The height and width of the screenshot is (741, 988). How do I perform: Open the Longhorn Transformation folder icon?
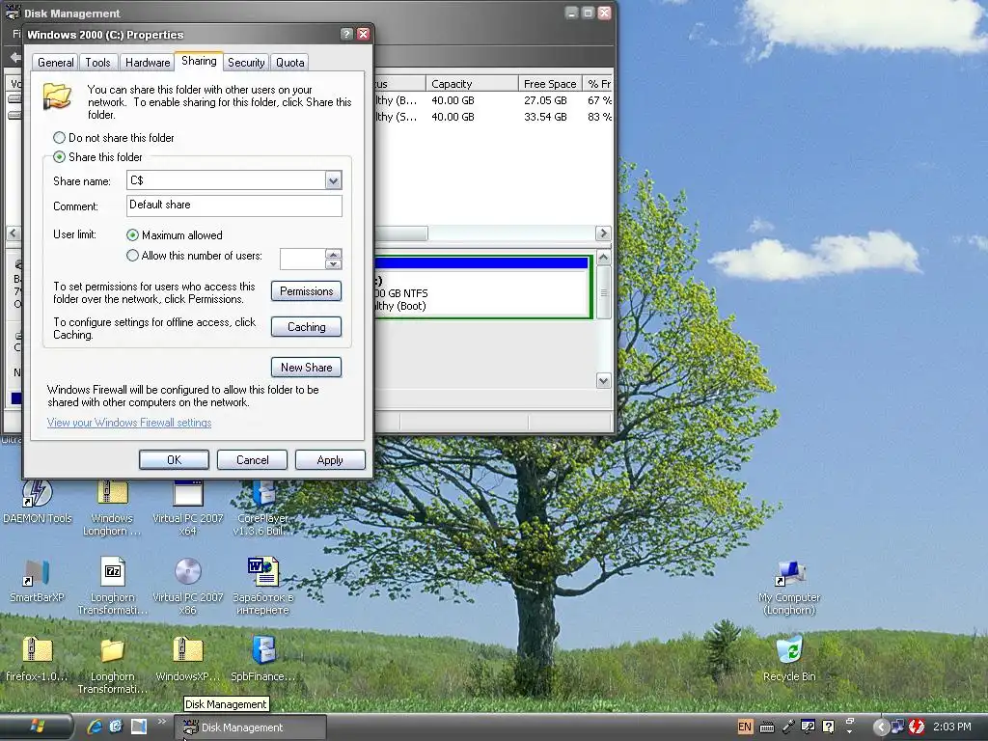tap(112, 666)
